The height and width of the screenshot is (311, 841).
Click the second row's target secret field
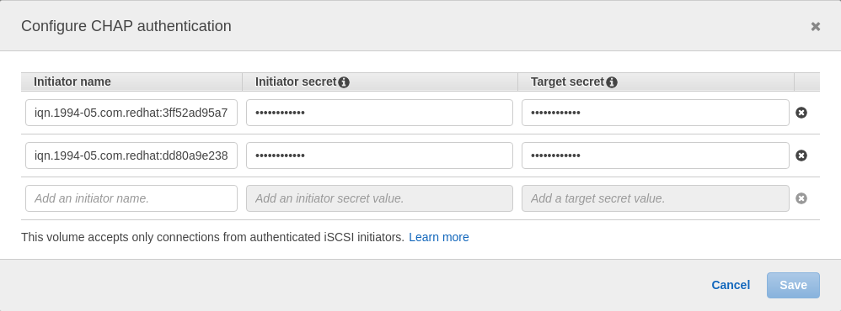(656, 155)
